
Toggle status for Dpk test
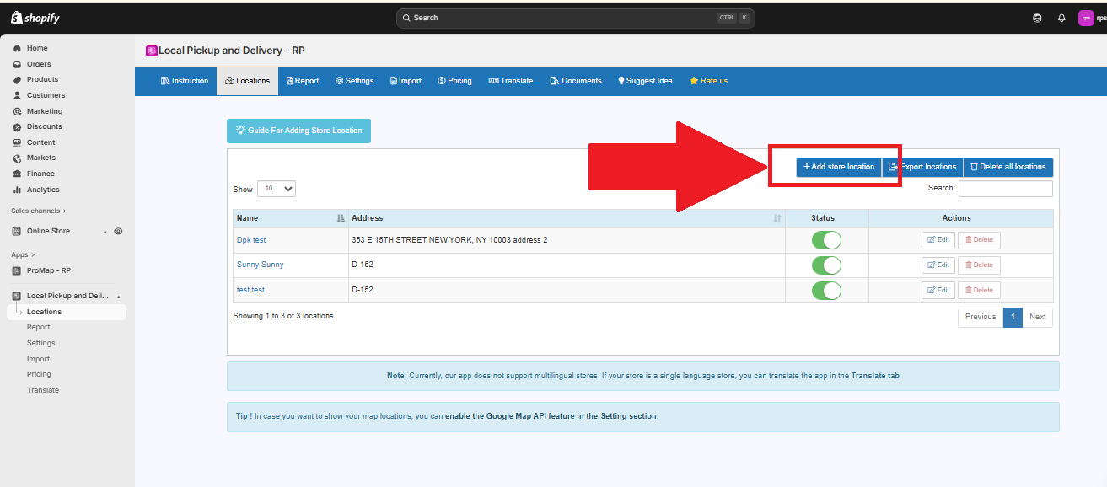coord(826,240)
